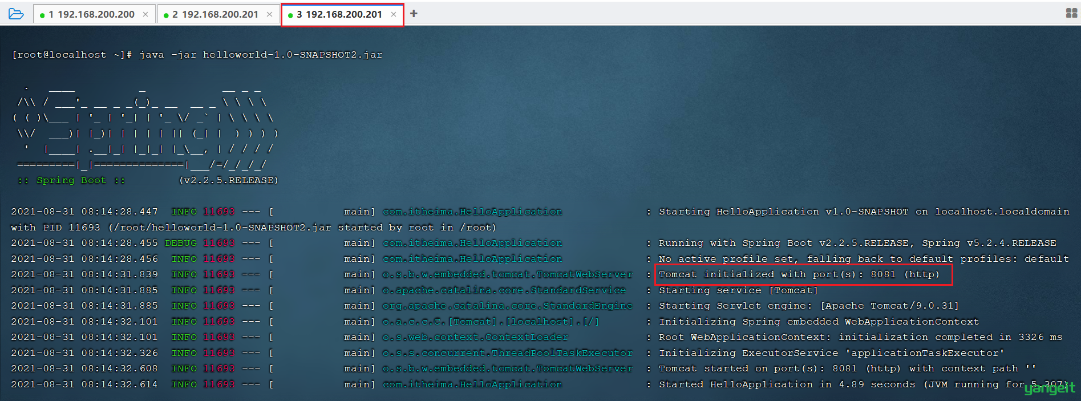
Task: Click the o.s.s.concurrent.ThreadPoolTaskExecutor logger name
Action: (x=507, y=353)
